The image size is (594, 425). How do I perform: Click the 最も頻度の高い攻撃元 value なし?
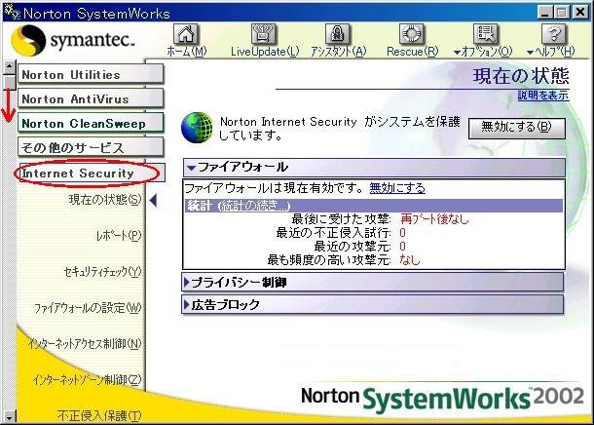pos(410,260)
